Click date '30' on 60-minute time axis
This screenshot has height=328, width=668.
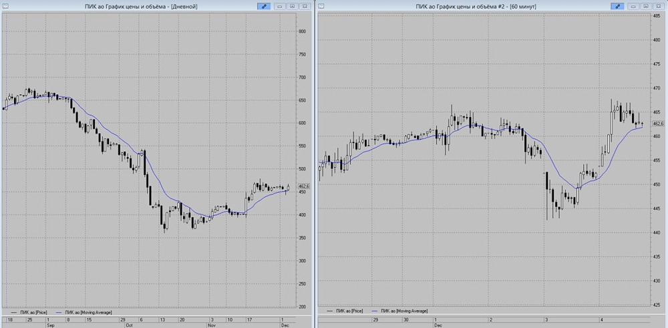pyautogui.click(x=406, y=319)
